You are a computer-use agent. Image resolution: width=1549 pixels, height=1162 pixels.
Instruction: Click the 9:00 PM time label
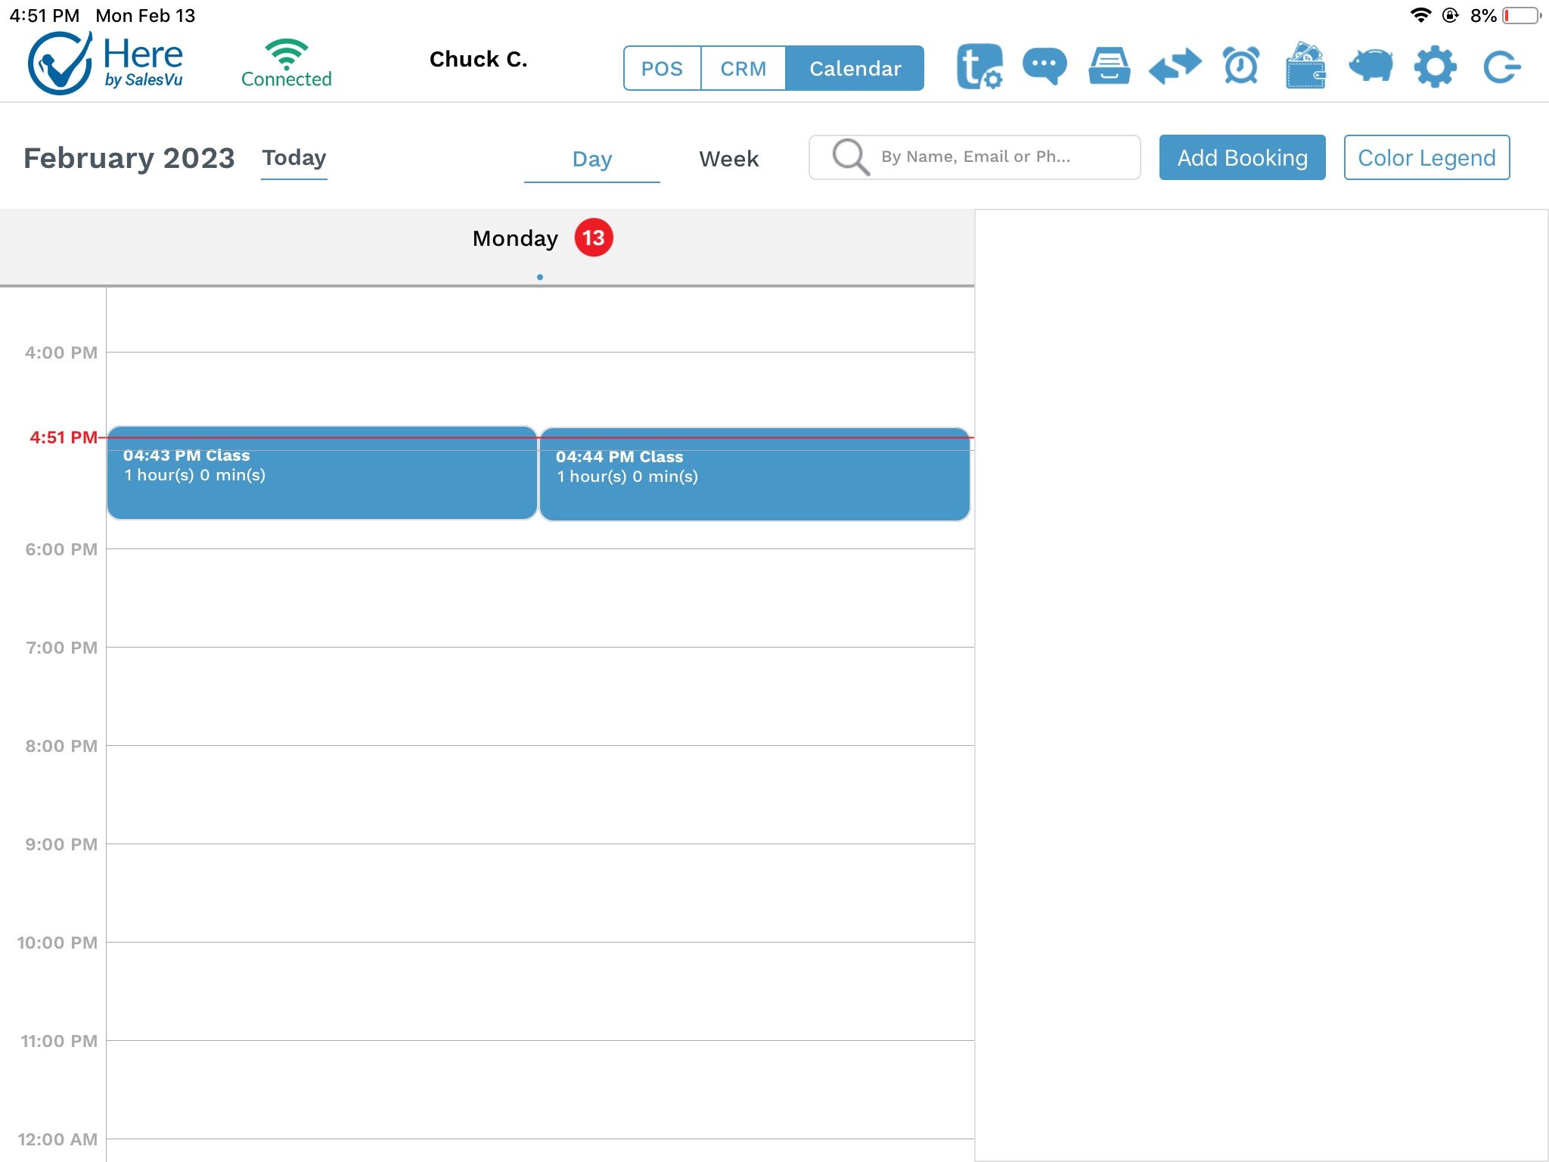pyautogui.click(x=61, y=844)
